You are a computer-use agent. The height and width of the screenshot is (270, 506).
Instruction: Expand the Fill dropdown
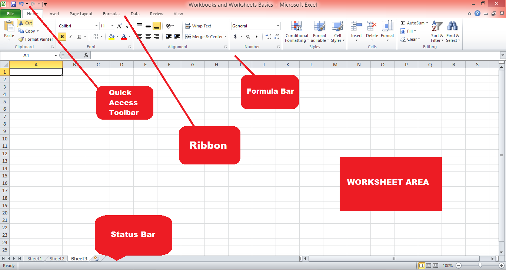(415, 31)
